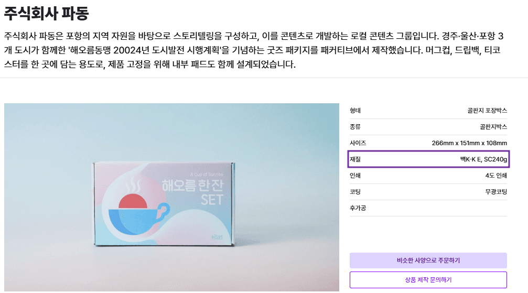Image resolution: width=528 pixels, height=293 pixels.
Task: Click the 'A Cup of Sunrise' caption on the box
Action: click(x=207, y=175)
